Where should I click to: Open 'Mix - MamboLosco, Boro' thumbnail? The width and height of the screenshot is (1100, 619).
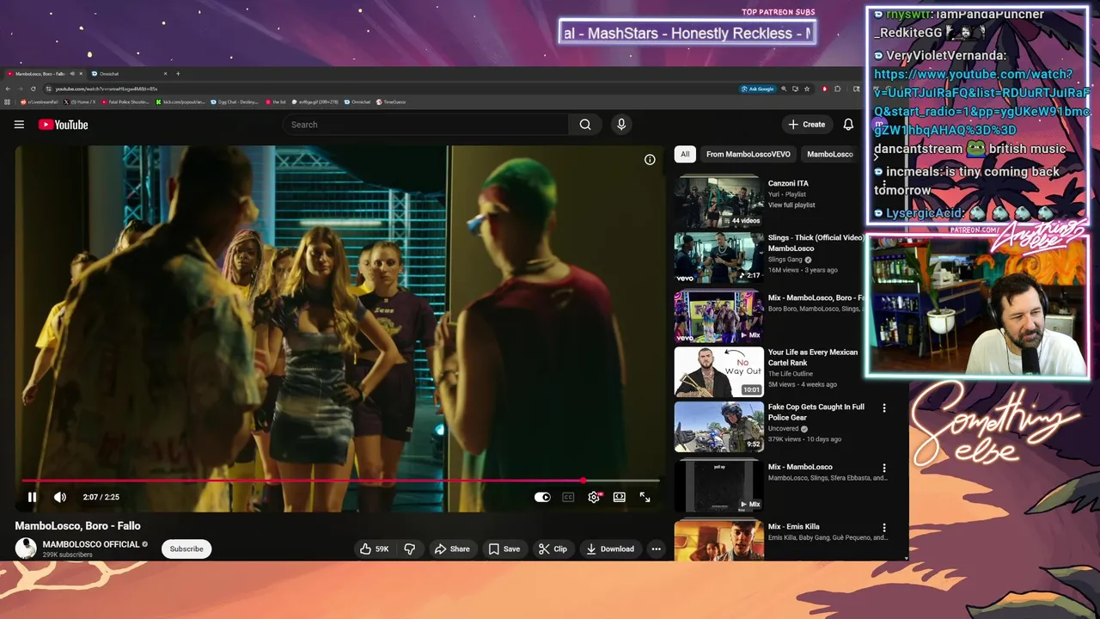pos(718,316)
